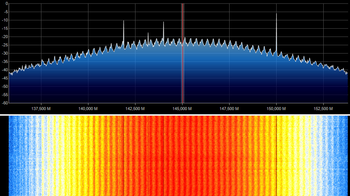Click the -60 level label on axis
350x196 pixels.
tap(5, 103)
